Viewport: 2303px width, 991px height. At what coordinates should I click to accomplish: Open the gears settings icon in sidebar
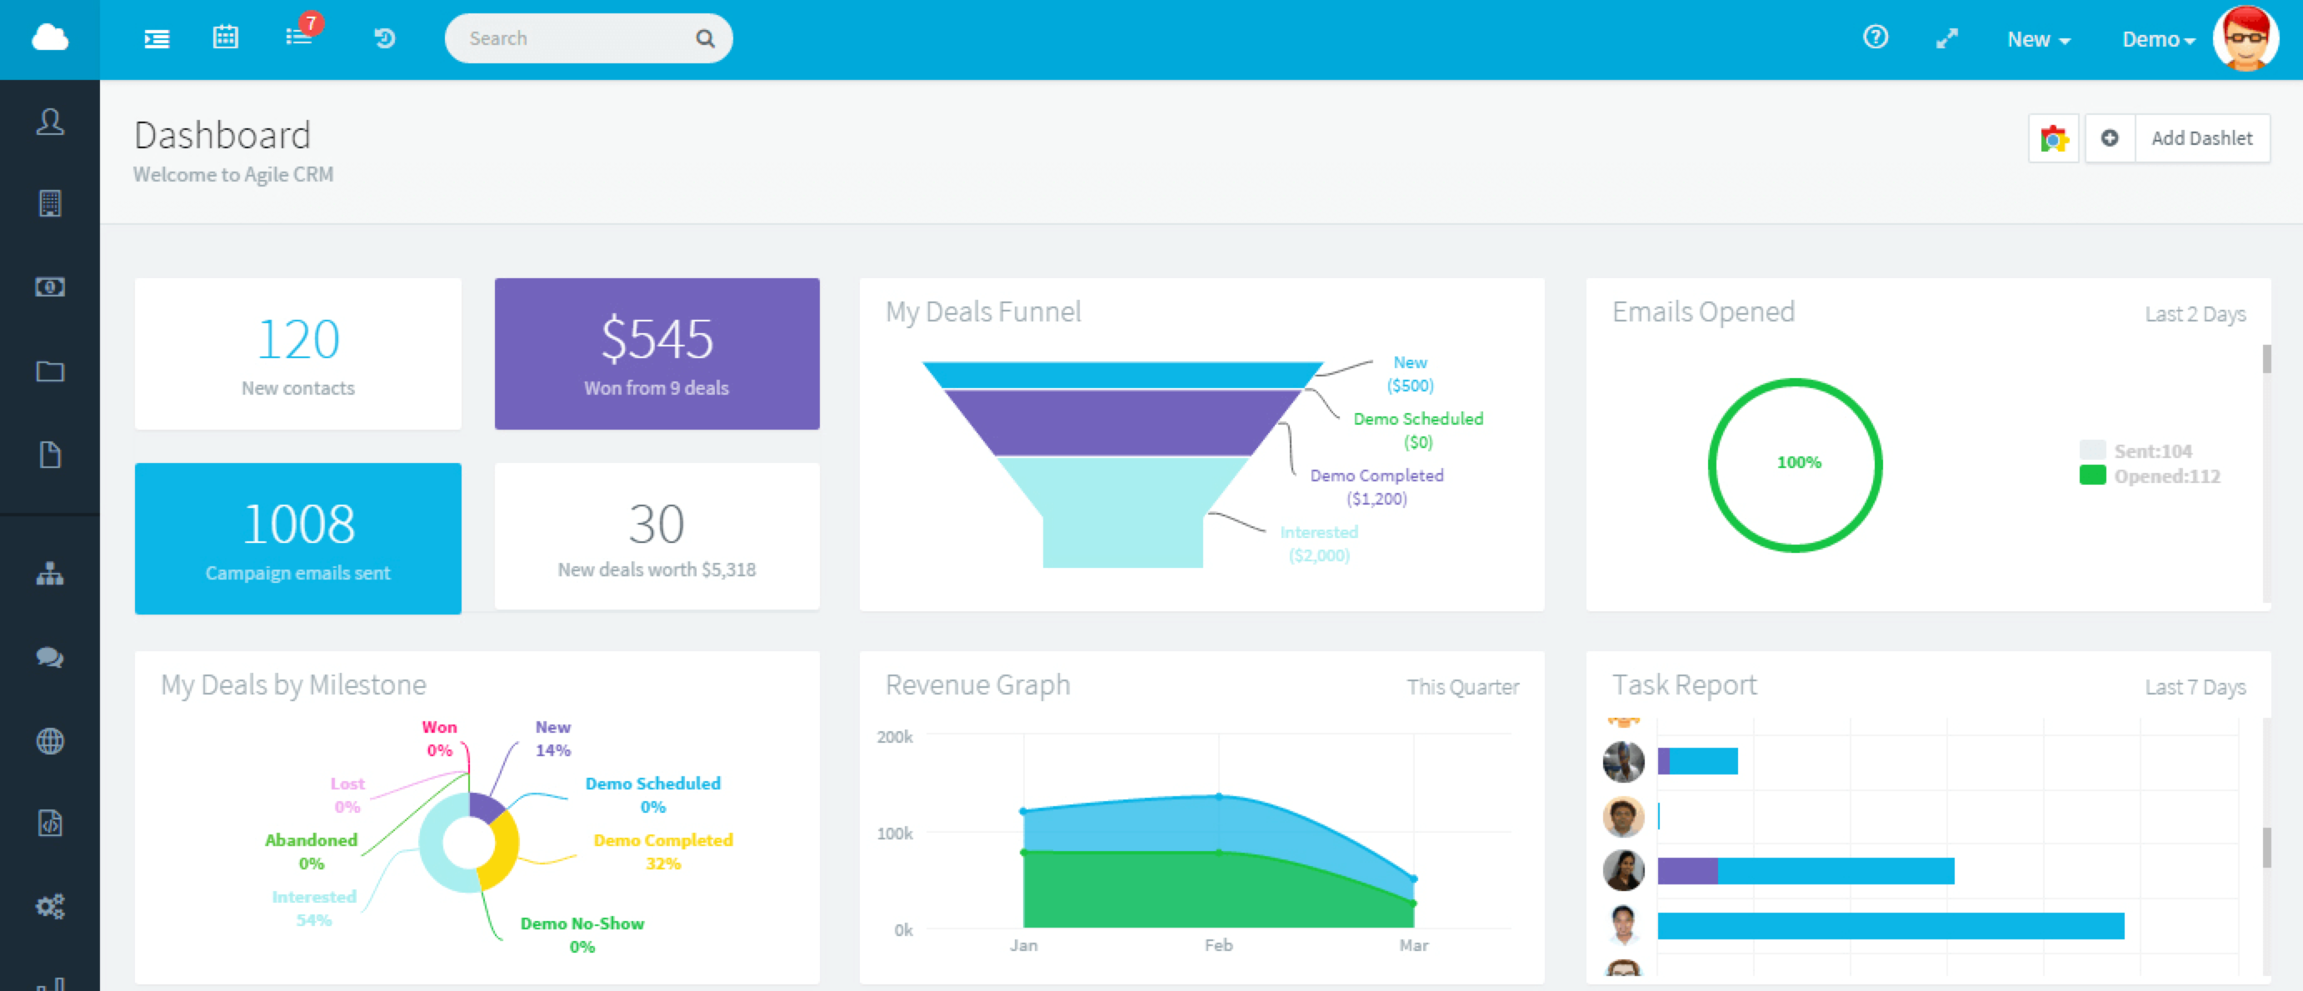pyautogui.click(x=50, y=906)
